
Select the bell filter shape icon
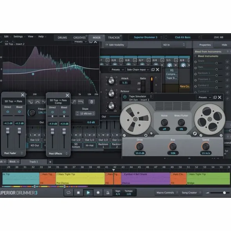click(x=37, y=102)
